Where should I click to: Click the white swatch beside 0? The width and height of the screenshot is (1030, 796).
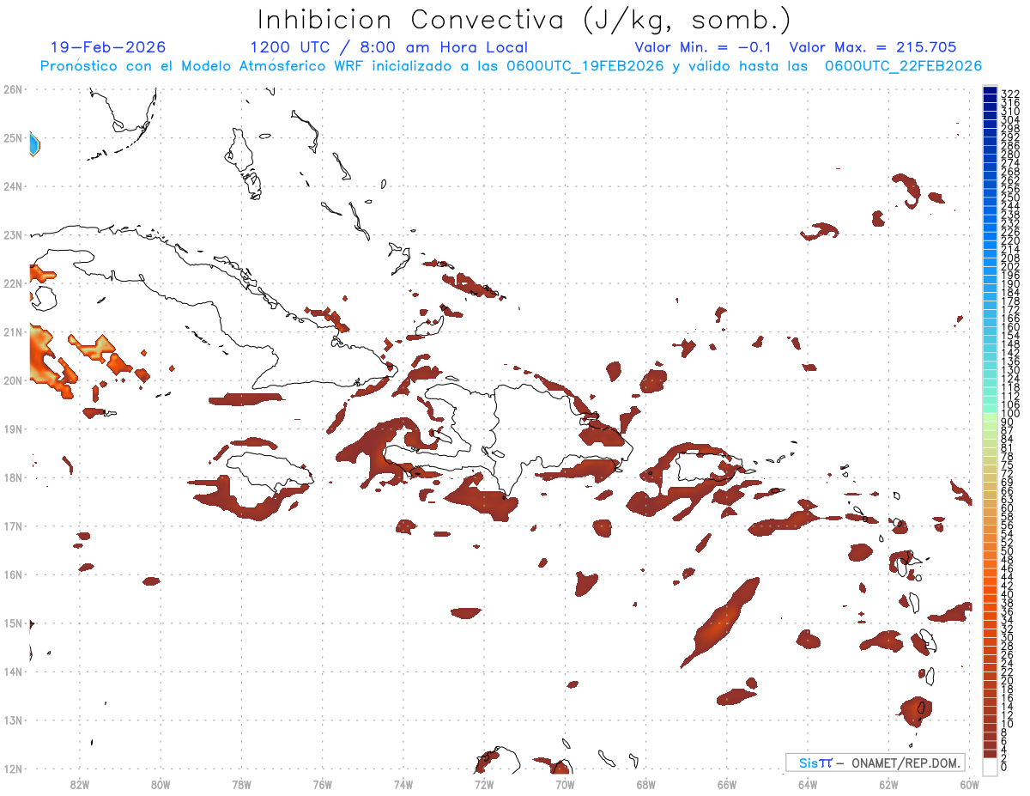pyautogui.click(x=990, y=765)
